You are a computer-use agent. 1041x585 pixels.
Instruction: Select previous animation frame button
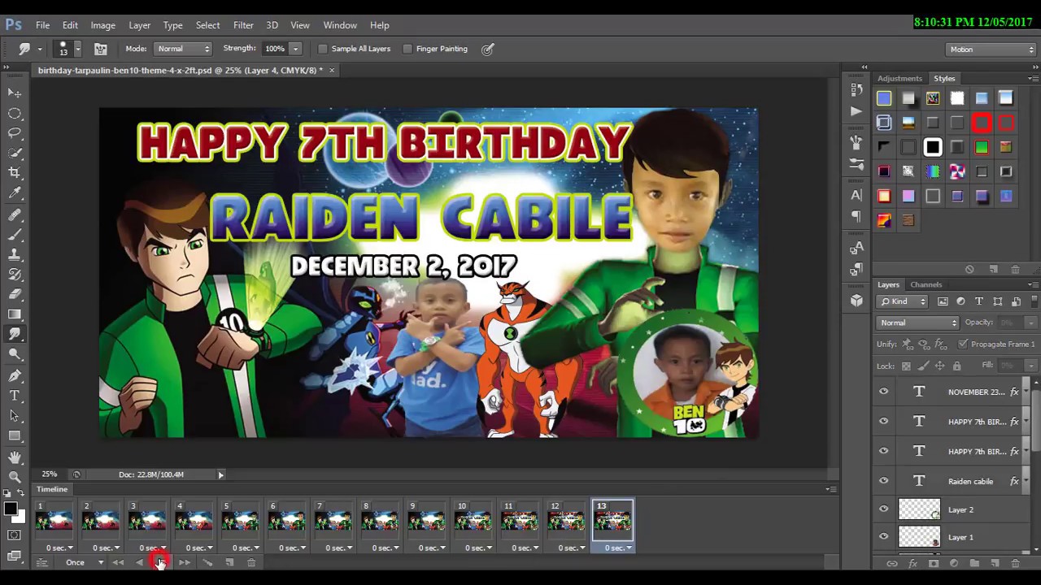140,562
